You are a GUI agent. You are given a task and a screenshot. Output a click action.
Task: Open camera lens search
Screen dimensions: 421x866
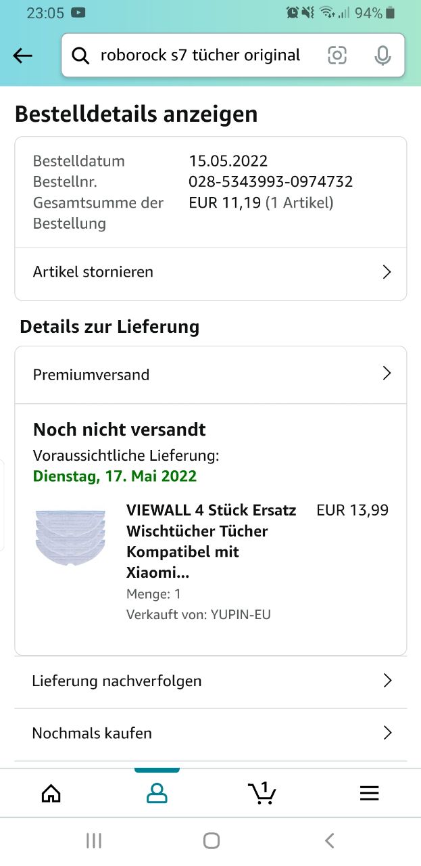point(337,55)
